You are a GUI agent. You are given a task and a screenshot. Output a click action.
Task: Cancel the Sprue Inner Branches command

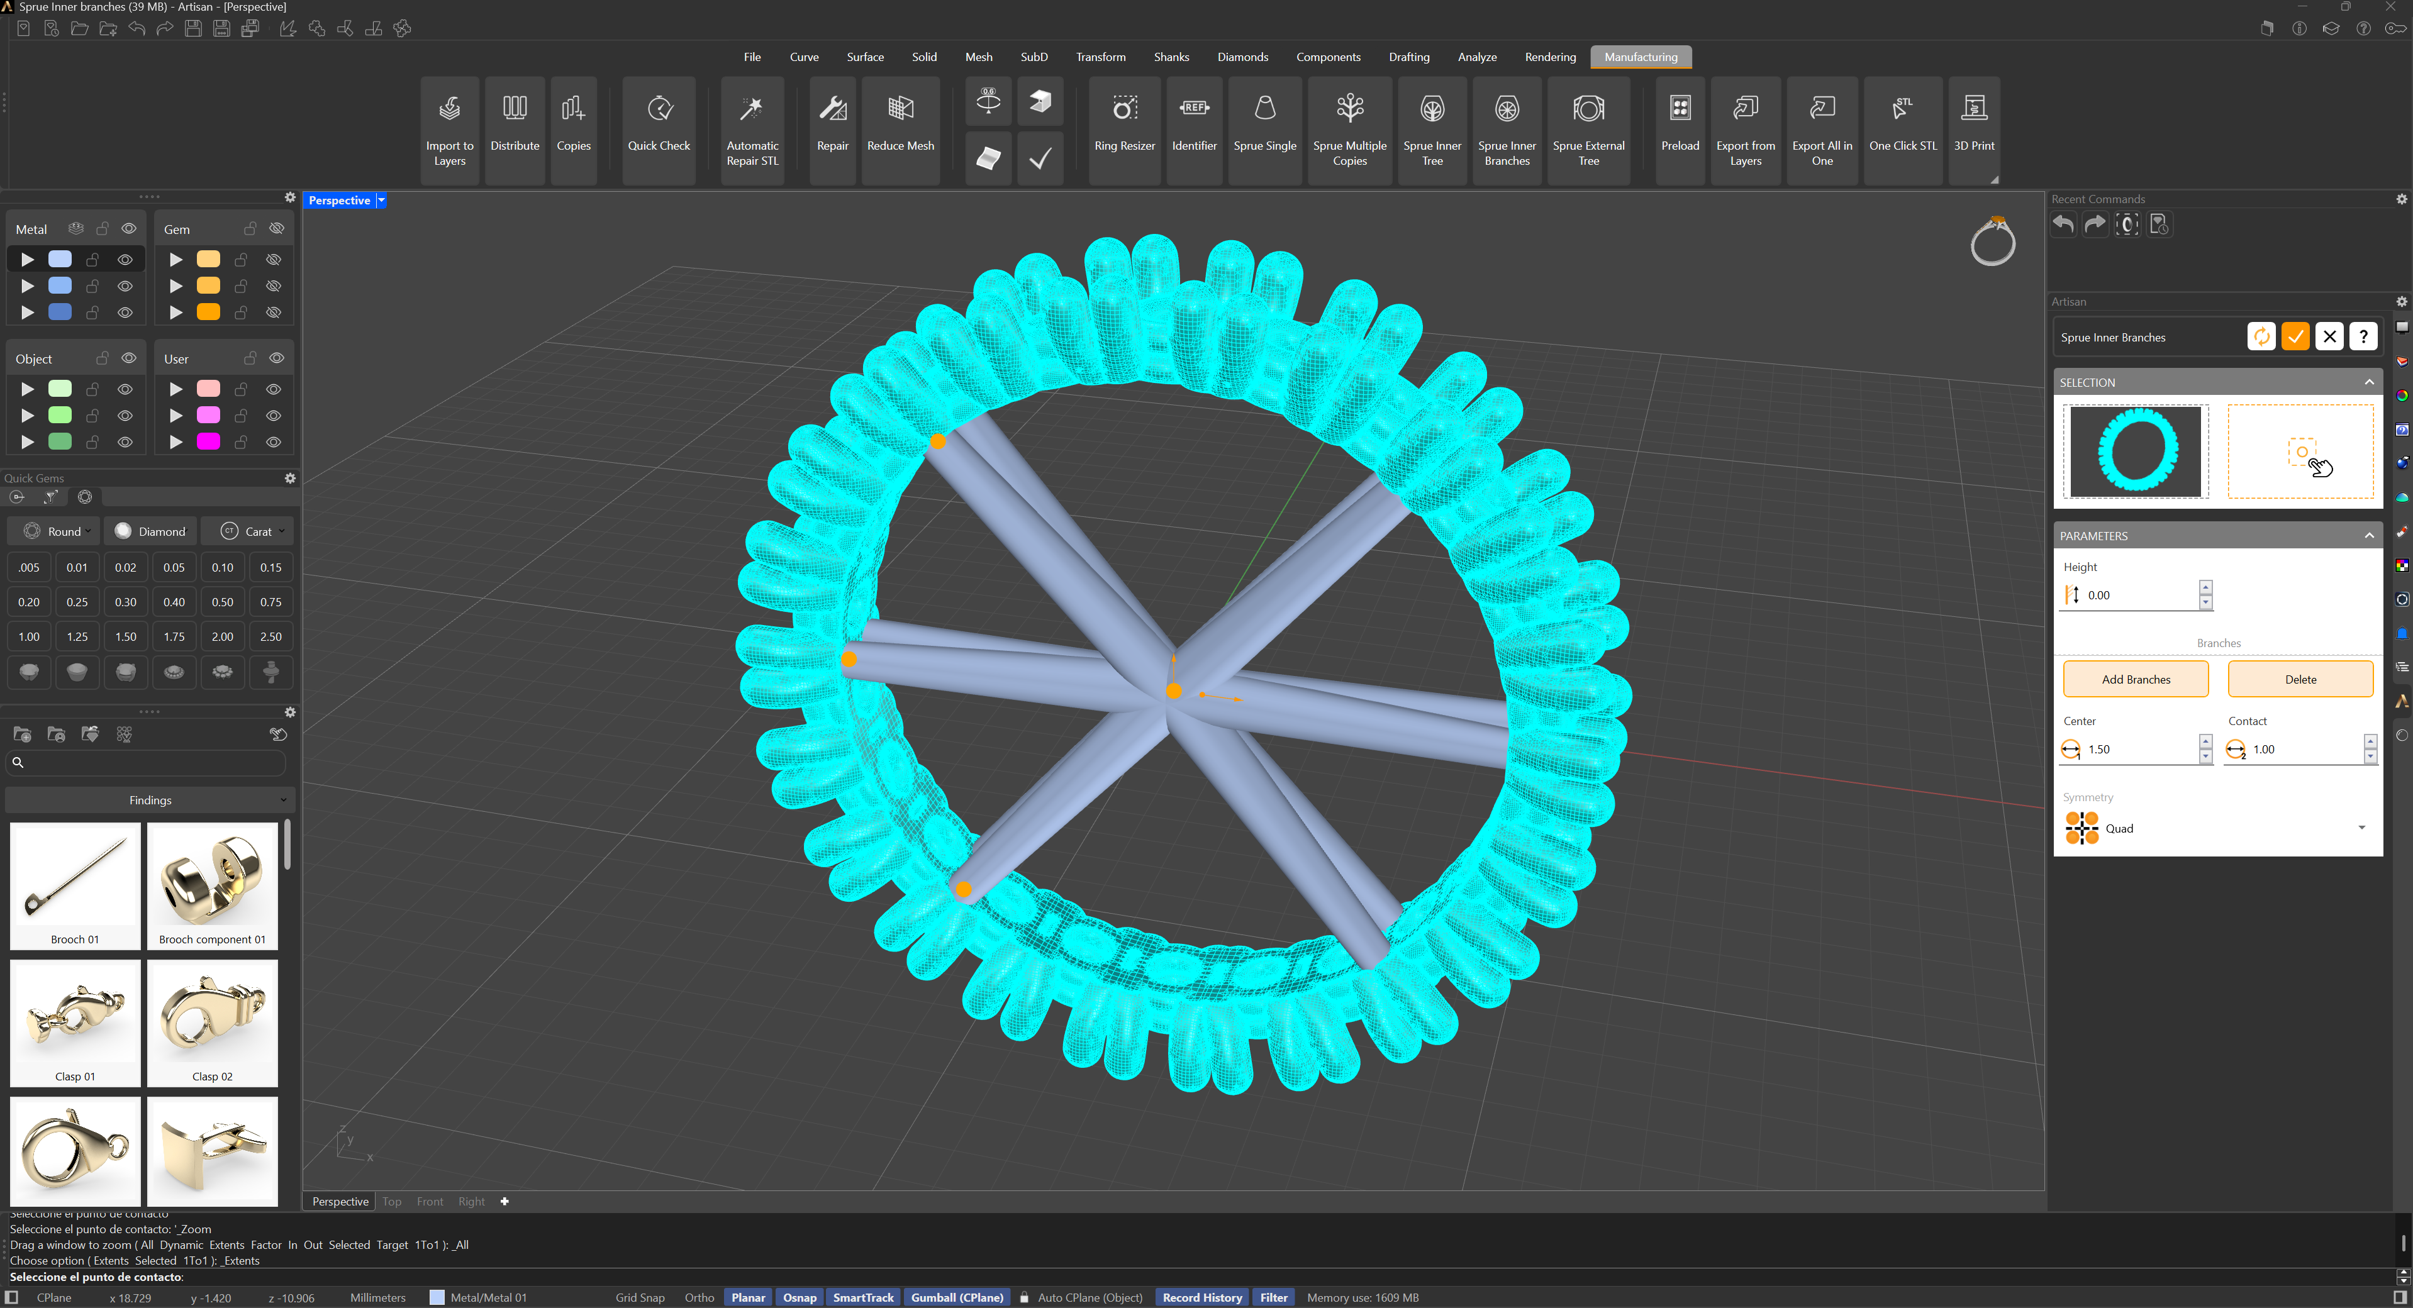[2329, 337]
